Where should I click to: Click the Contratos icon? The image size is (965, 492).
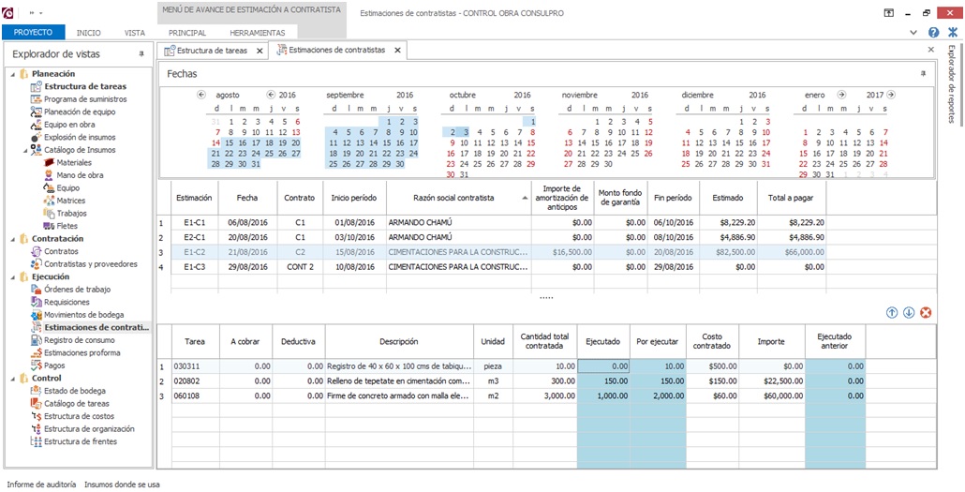tap(36, 251)
